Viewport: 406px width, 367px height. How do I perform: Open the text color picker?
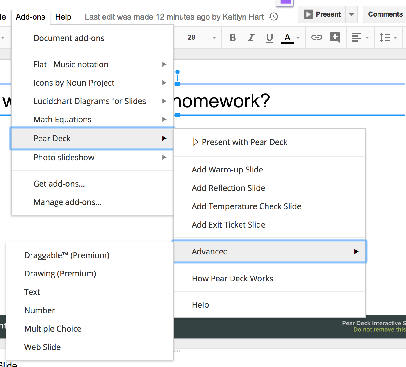(x=290, y=38)
